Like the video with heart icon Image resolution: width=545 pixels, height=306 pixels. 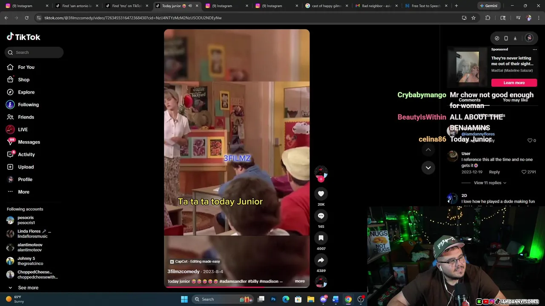pyautogui.click(x=321, y=194)
